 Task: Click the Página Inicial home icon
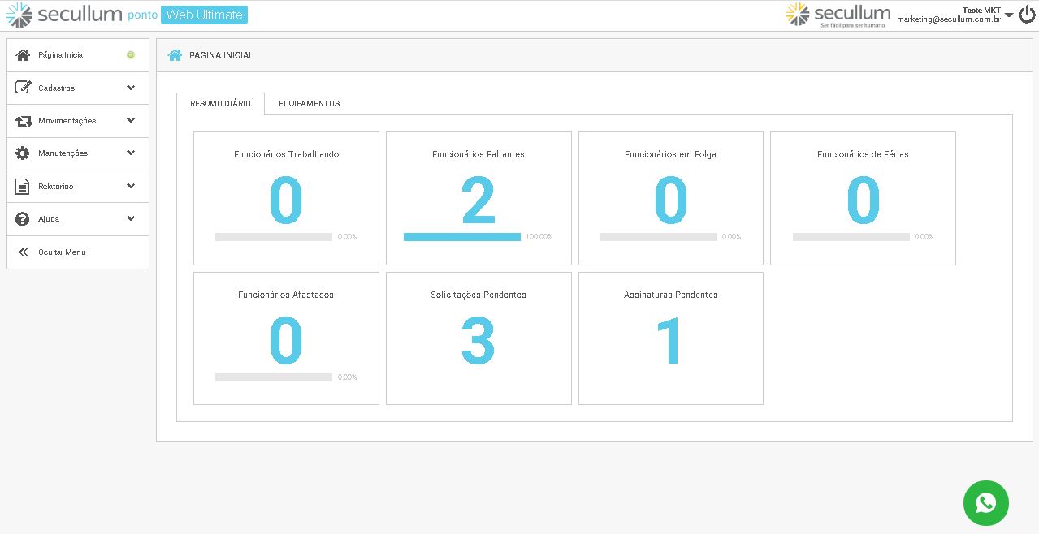(22, 54)
